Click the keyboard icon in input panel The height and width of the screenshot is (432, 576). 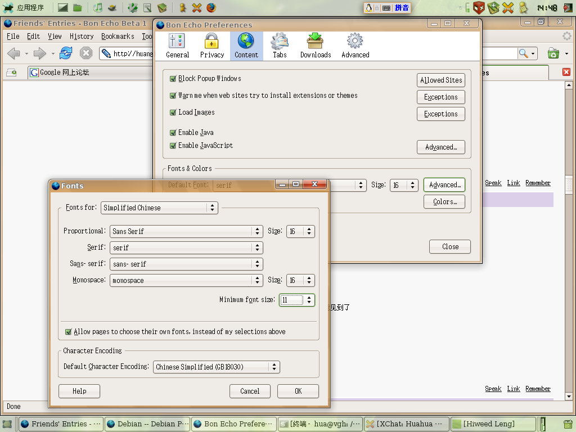pos(386,8)
